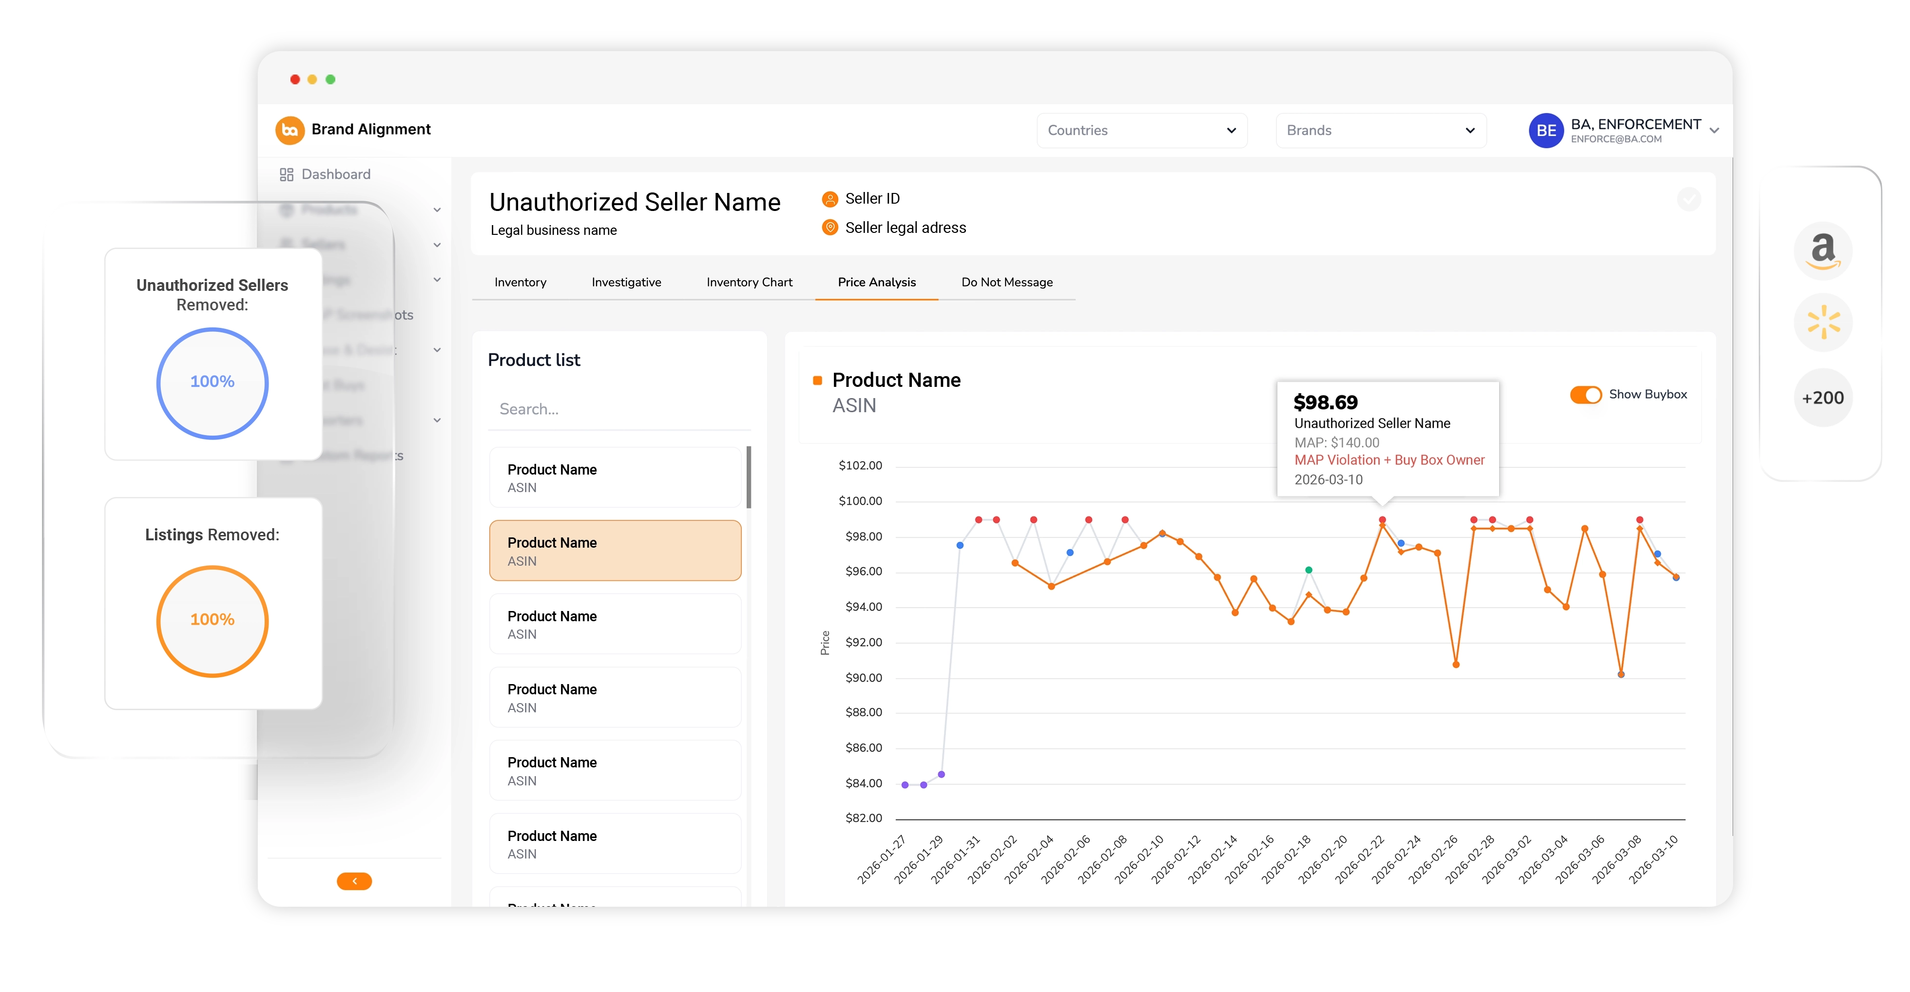Collapse the sidebar using the orange arrow button

[354, 881]
